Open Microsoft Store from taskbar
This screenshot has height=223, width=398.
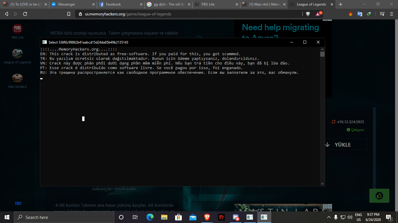tap(178, 217)
